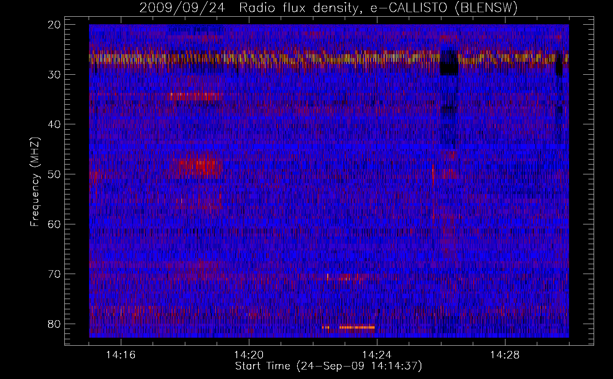Viewport: 613px width, 379px height.
Task: Click the 14:28 time axis tick label
Action: (x=505, y=355)
